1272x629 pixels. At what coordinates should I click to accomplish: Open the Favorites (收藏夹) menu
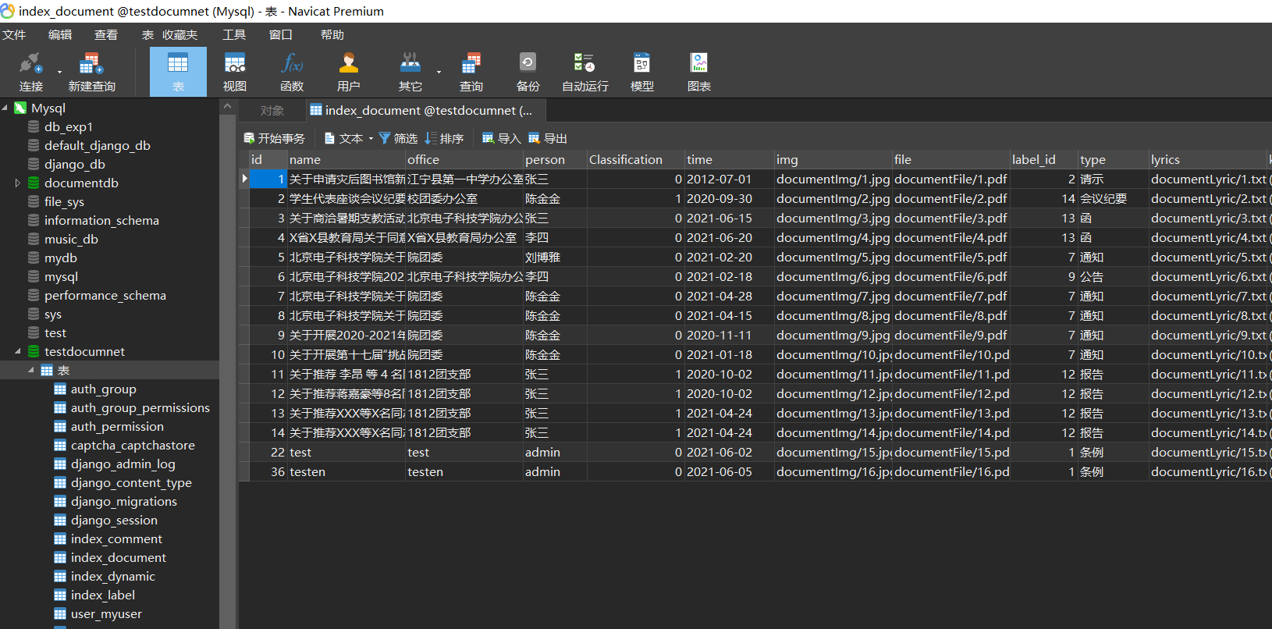coord(180,35)
